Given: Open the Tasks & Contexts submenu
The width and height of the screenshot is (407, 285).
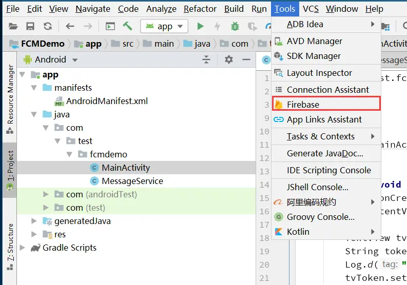Looking at the screenshot, I should pos(326,136).
